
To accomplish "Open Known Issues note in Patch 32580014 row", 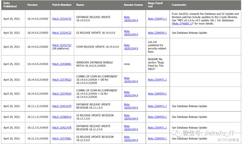I will tap(131, 117).
